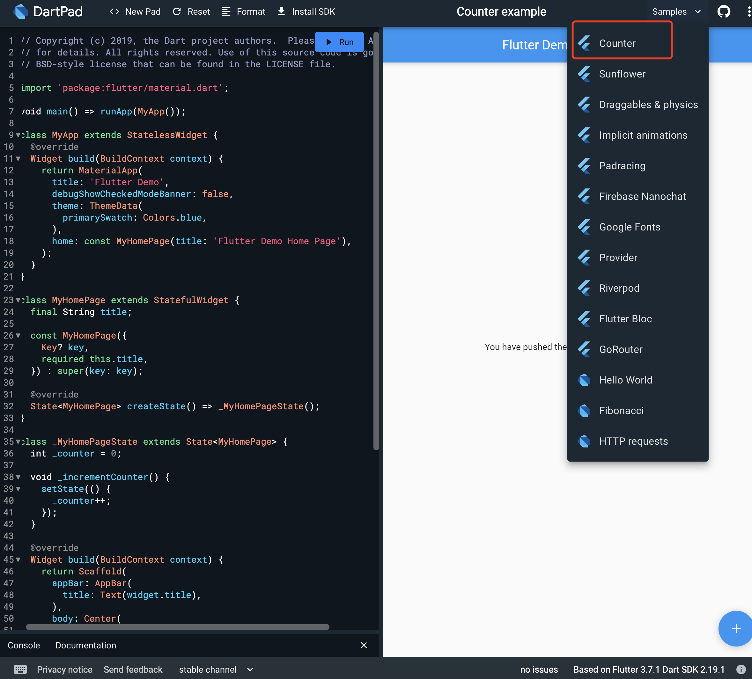Image resolution: width=752 pixels, height=679 pixels.
Task: Click the New Pad code brackets icon
Action: (x=114, y=11)
